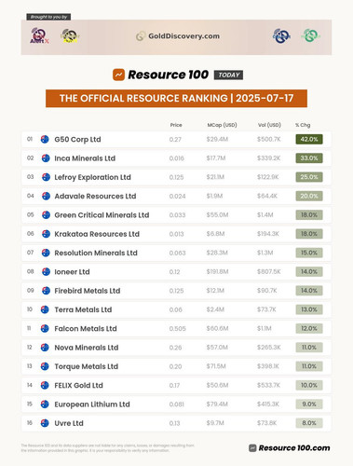Click the yellow sponsor logo next to AlertX
Screen dimensions: 353x466
click(70, 35)
